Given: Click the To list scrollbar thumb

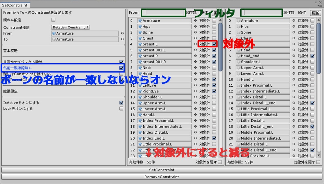Looking at the screenshot, I should pos(319,48).
